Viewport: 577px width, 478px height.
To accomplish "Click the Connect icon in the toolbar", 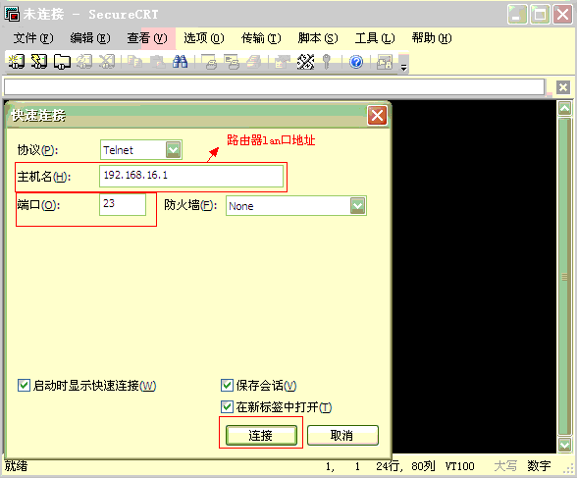I will tap(16, 62).
